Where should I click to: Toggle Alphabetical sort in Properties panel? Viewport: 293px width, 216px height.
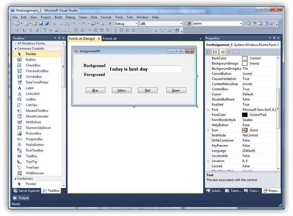215,52
